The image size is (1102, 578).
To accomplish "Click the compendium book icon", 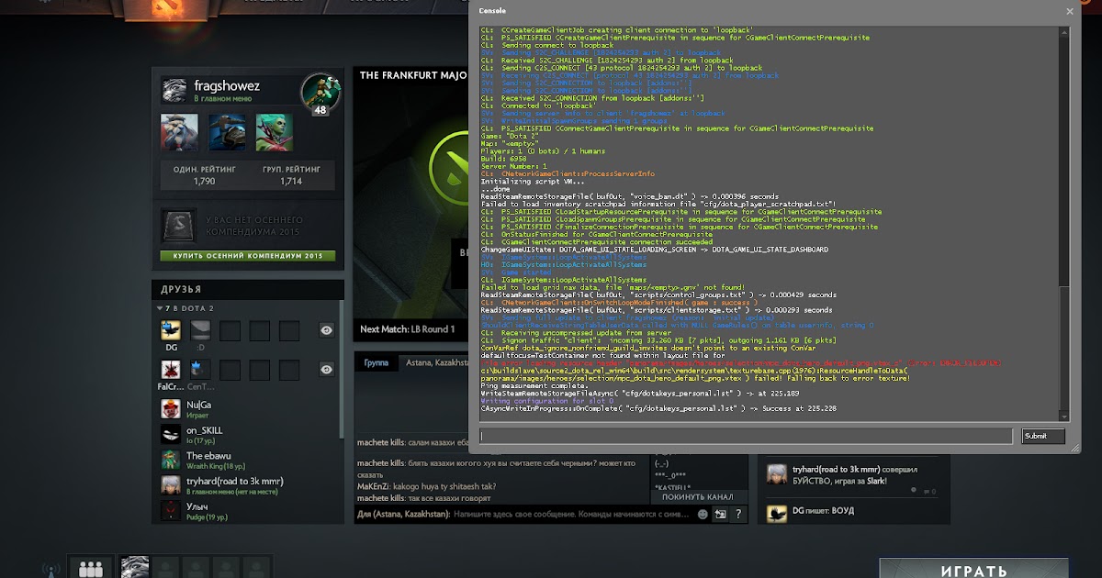I will pyautogui.click(x=178, y=226).
